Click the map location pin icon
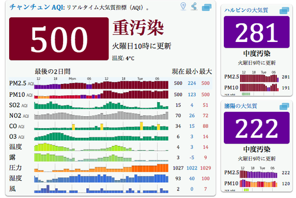The height and width of the screenshot is (198, 296). tap(183, 6)
